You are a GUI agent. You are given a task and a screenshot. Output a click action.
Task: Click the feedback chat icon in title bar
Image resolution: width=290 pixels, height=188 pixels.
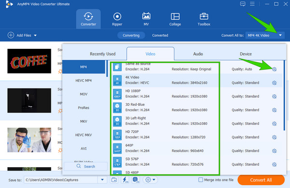[243, 4]
